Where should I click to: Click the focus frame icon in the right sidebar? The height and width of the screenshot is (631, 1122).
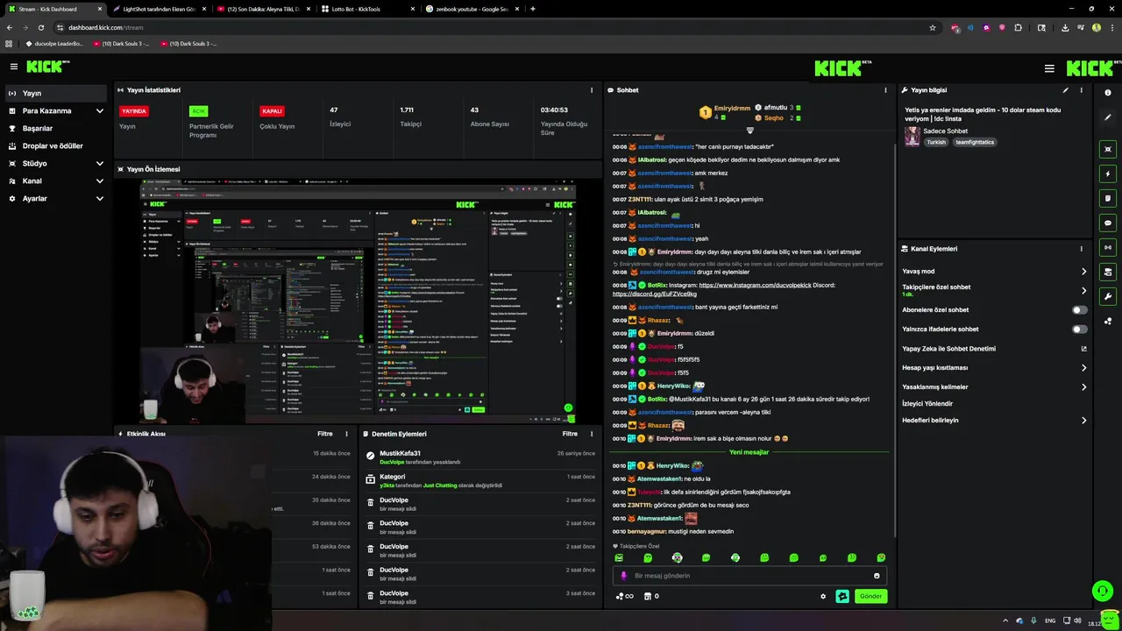[x=1108, y=149]
